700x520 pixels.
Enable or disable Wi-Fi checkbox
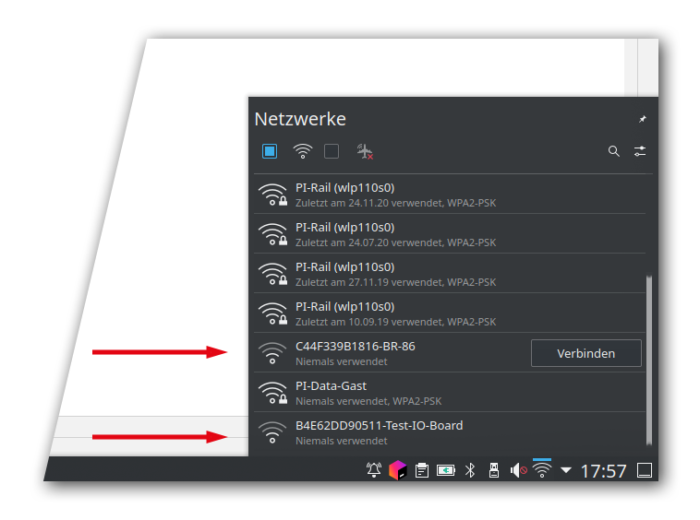(x=270, y=151)
